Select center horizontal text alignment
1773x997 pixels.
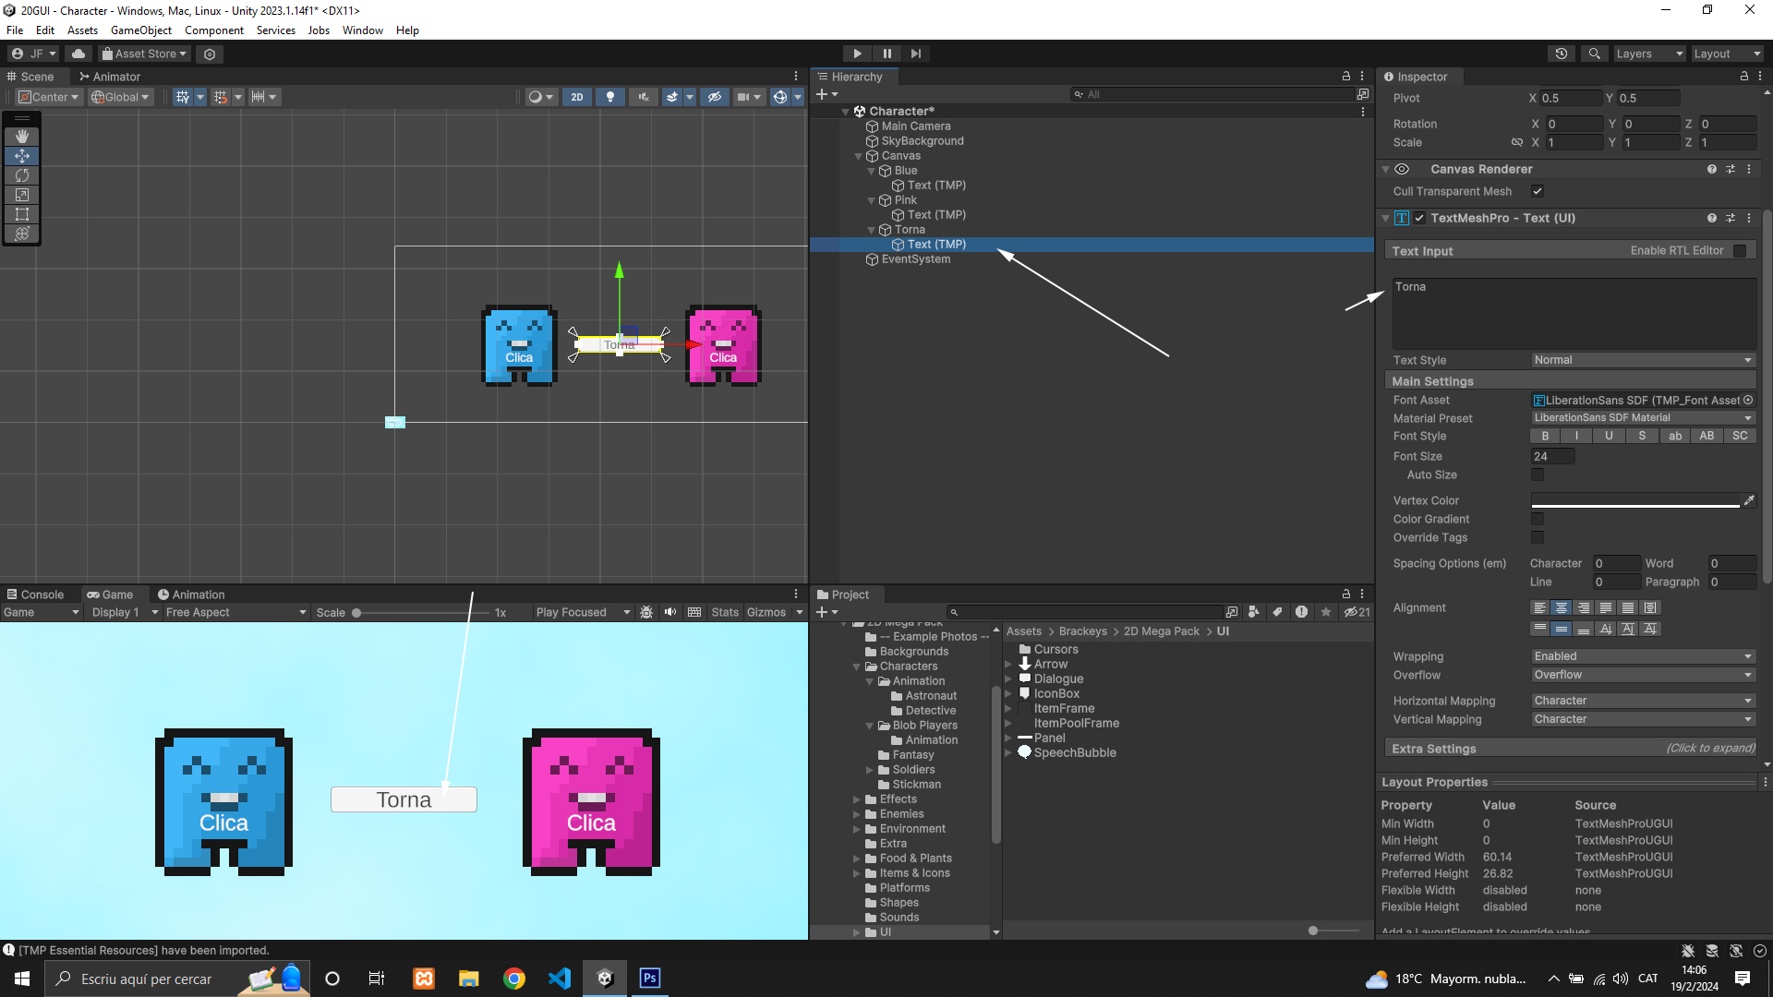tap(1561, 607)
